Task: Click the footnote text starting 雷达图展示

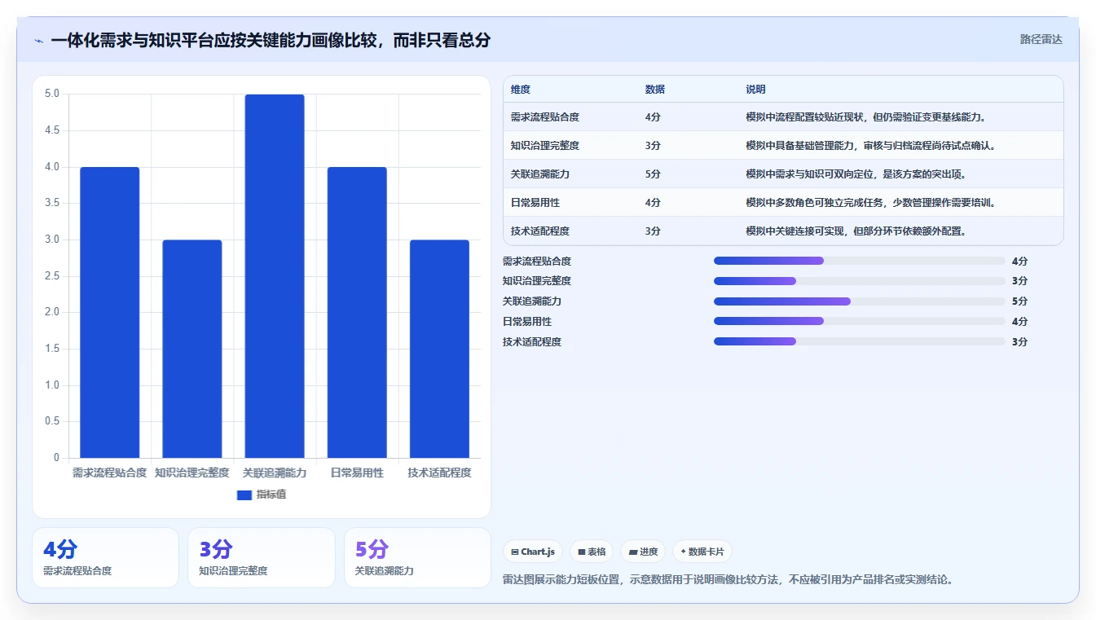Action: [x=728, y=580]
